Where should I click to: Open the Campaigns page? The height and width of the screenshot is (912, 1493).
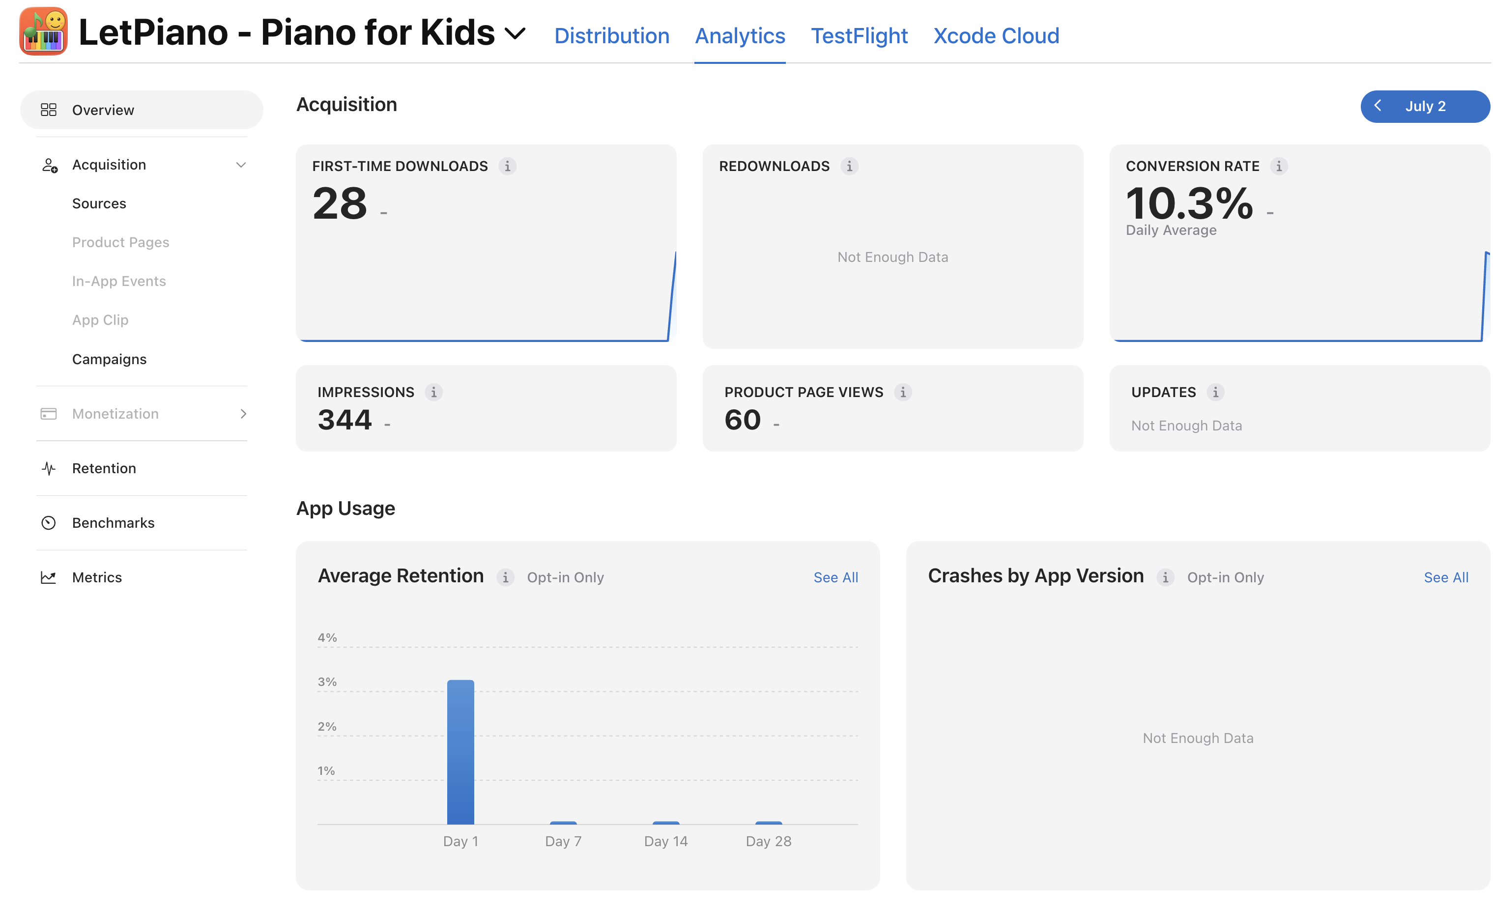tap(109, 359)
